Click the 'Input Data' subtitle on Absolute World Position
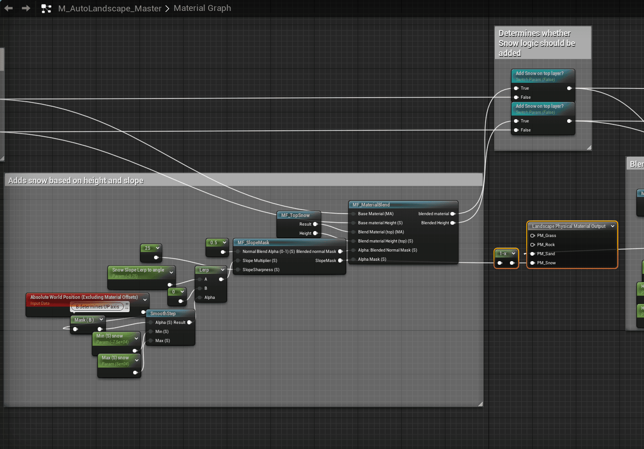Viewport: 644px width, 449px height. tap(40, 303)
